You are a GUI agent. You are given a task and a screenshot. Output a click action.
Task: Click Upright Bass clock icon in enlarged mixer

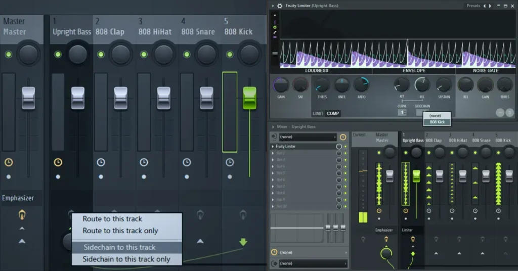pyautogui.click(x=58, y=162)
